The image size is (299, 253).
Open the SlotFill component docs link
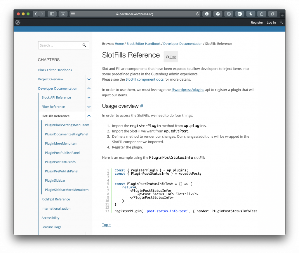pos(145,79)
